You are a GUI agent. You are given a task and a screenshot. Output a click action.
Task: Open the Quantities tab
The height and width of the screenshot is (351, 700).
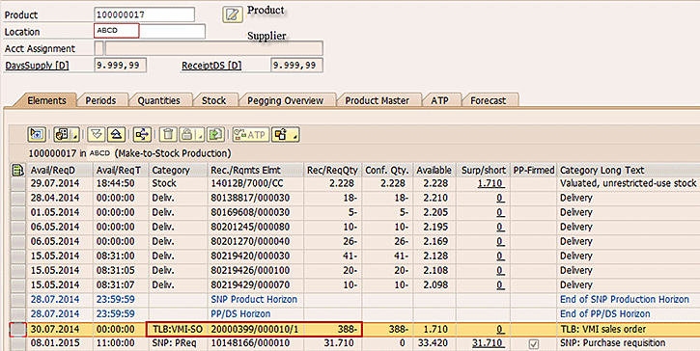coord(158,100)
